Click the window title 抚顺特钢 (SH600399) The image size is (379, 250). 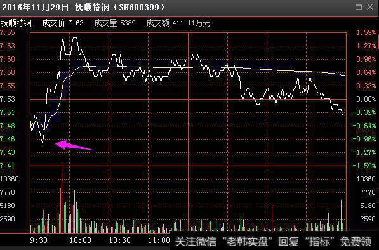120,7
